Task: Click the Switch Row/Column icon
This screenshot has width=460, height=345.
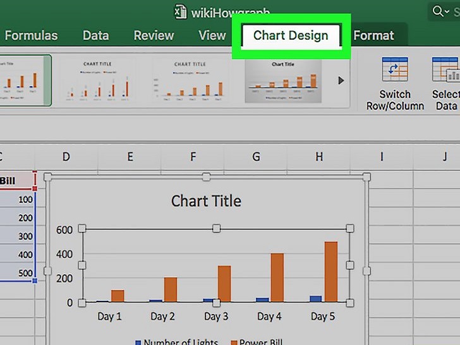Action: pyautogui.click(x=395, y=70)
